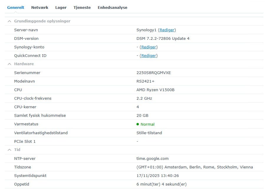This screenshot has height=192, width=265.
Task: Click the Server-navn label
Action: click(26, 30)
